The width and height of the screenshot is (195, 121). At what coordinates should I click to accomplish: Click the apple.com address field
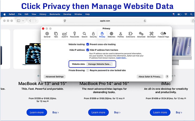105,21
